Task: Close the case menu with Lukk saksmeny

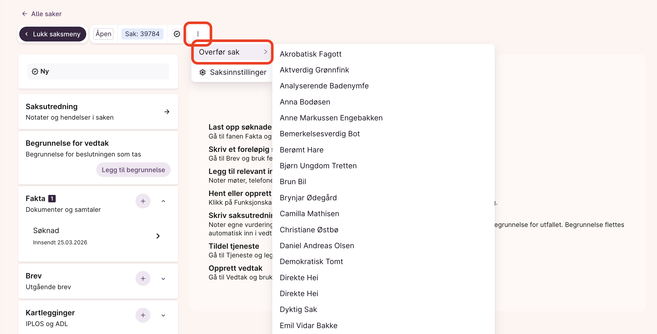Action: (x=53, y=34)
